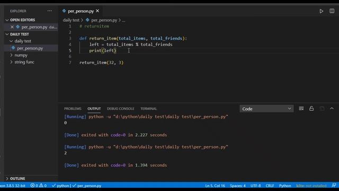Collapse the DAILY TEST section
The width and height of the screenshot is (339, 191).
coord(7,34)
